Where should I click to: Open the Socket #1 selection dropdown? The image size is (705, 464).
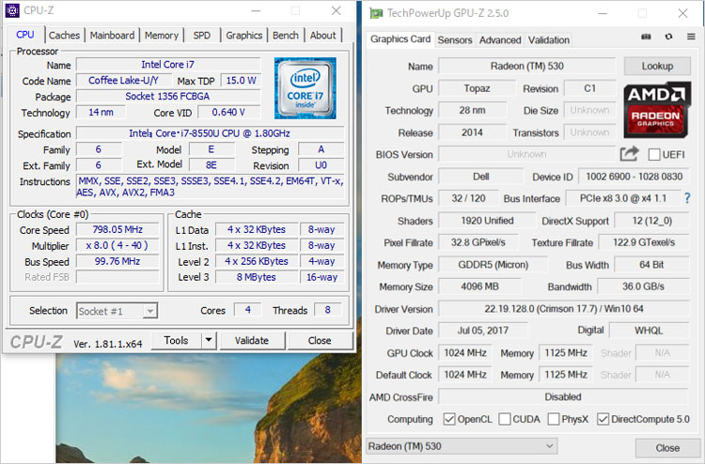click(117, 311)
